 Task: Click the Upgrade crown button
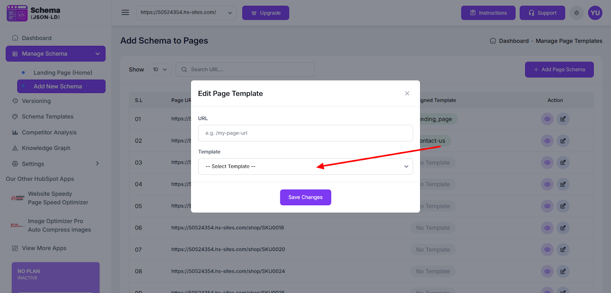265,13
